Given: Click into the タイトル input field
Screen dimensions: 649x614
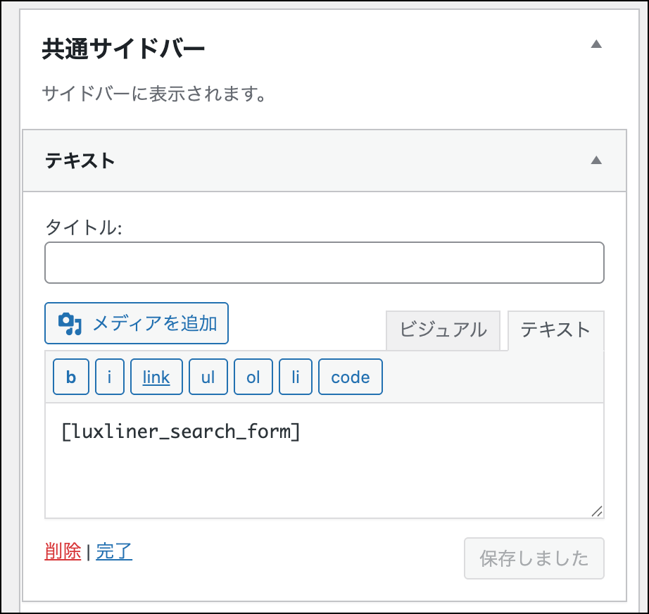Looking at the screenshot, I should tap(324, 263).
